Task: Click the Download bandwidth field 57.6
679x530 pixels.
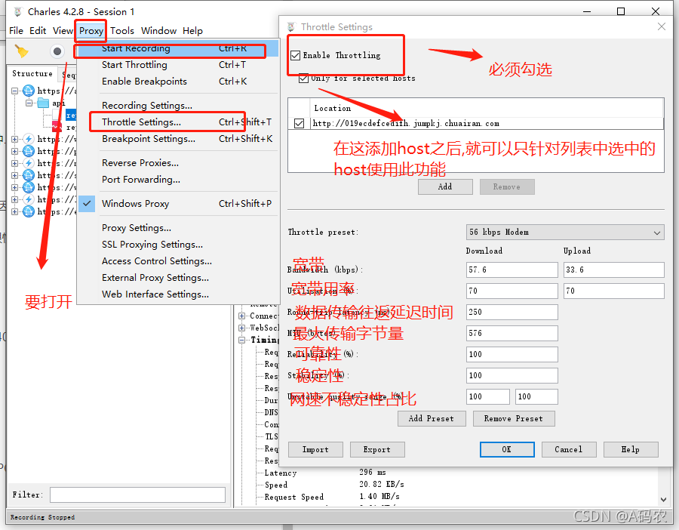Action: tap(512, 270)
